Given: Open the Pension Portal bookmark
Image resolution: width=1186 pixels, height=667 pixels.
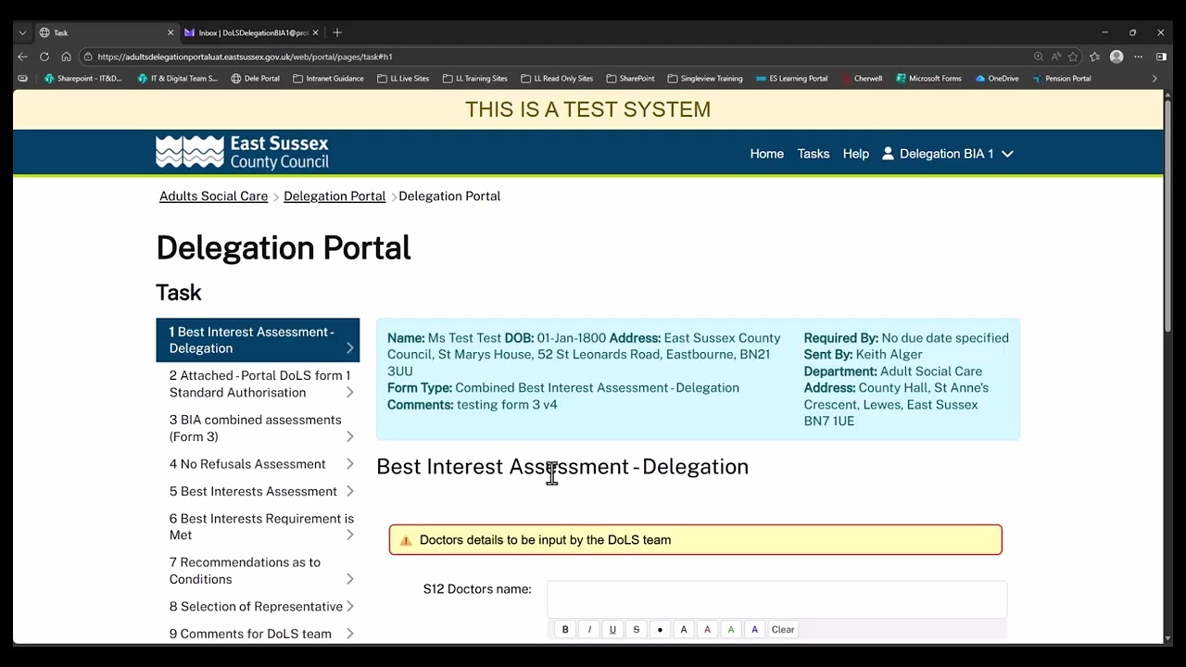Looking at the screenshot, I should click(1061, 79).
